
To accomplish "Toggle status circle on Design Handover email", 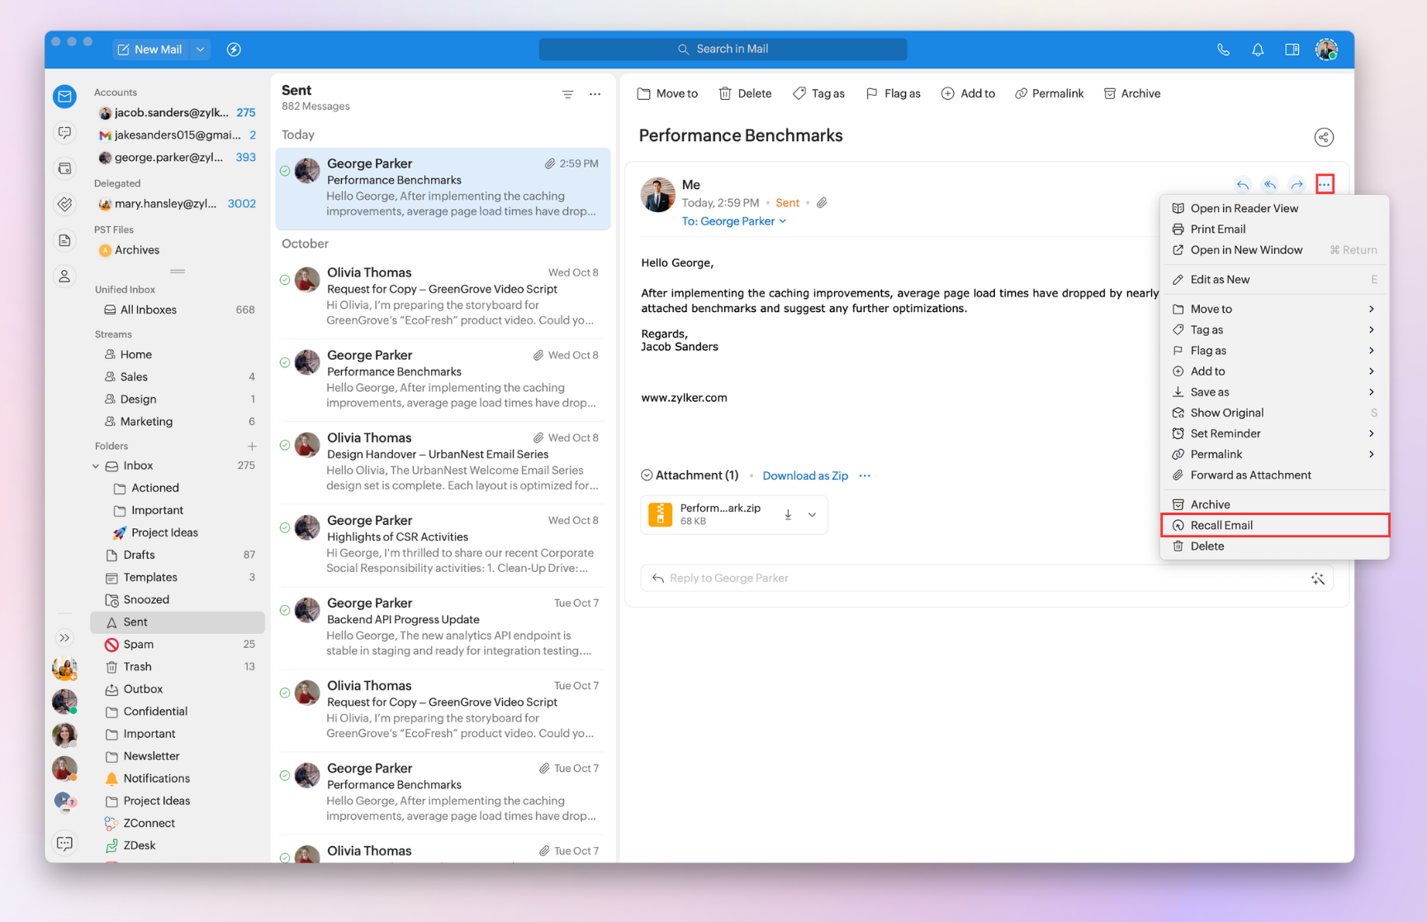I will pos(285,445).
